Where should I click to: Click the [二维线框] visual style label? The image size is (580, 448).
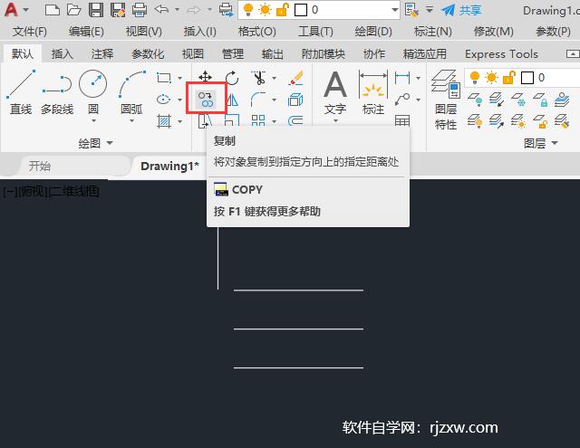click(x=74, y=192)
